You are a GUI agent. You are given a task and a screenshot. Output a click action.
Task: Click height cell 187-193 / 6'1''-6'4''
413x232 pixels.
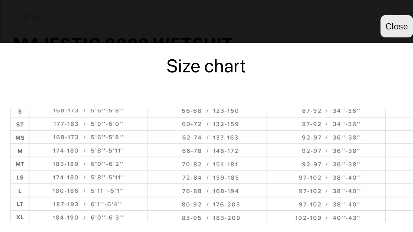[x=87, y=204]
